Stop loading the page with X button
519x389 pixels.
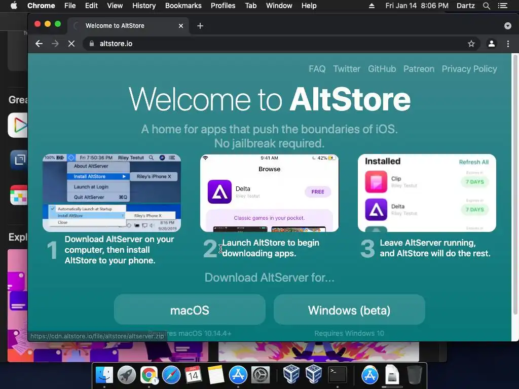[x=71, y=44]
